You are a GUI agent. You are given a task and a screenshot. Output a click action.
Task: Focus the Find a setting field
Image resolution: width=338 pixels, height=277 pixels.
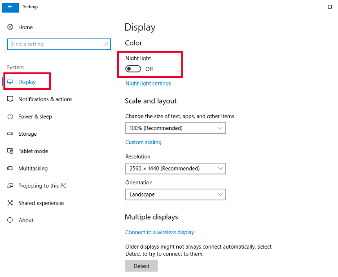coord(59,44)
